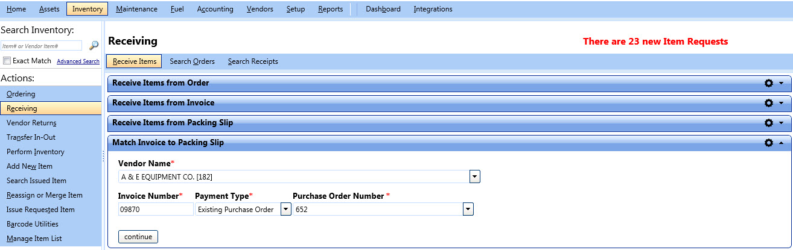The height and width of the screenshot is (250, 793).
Task: Collapse the Match Invoice to Packing Slip arrow
Action: [x=782, y=143]
